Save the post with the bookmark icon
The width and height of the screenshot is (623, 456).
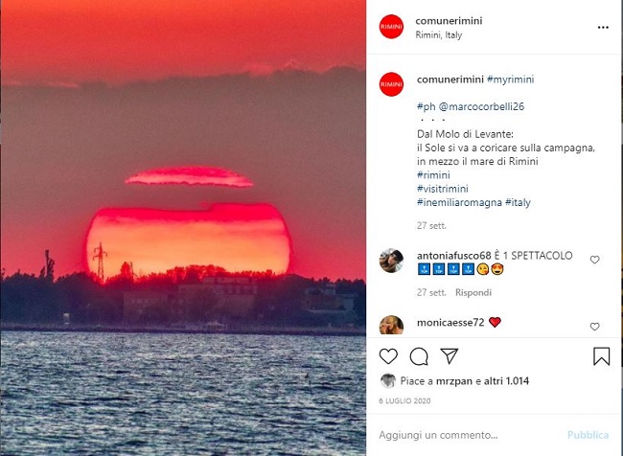pyautogui.click(x=602, y=356)
